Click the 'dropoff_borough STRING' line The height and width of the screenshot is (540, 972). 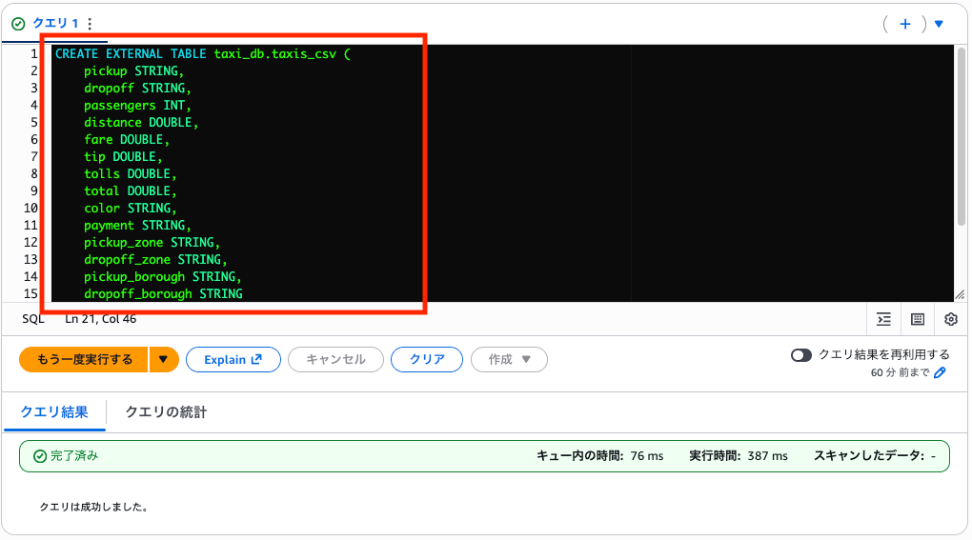163,293
